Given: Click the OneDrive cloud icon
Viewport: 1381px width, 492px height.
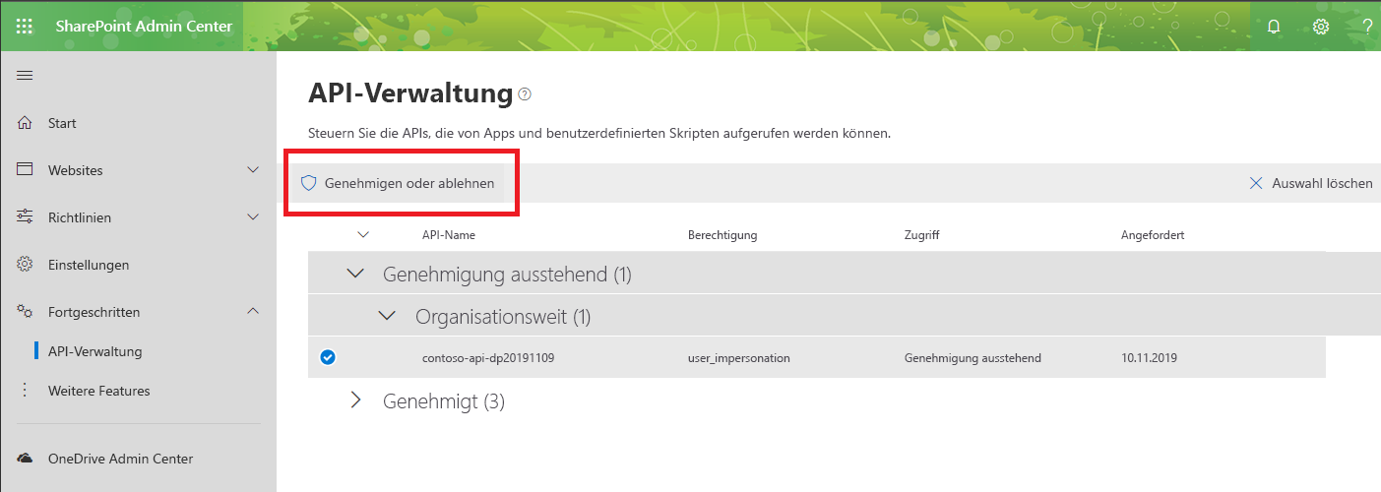Looking at the screenshot, I should (26, 459).
